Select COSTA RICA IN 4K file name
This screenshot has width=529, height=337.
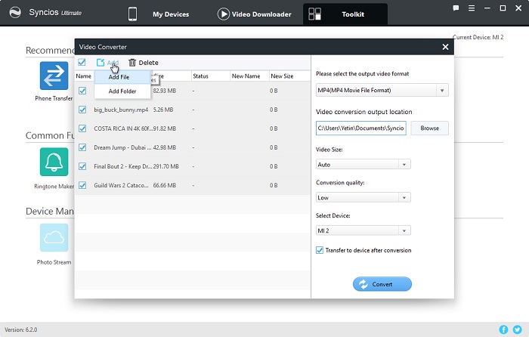(x=123, y=128)
